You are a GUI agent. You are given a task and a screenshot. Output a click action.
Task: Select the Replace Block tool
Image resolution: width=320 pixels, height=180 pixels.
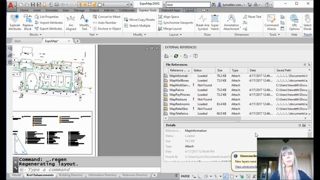click(x=28, y=22)
